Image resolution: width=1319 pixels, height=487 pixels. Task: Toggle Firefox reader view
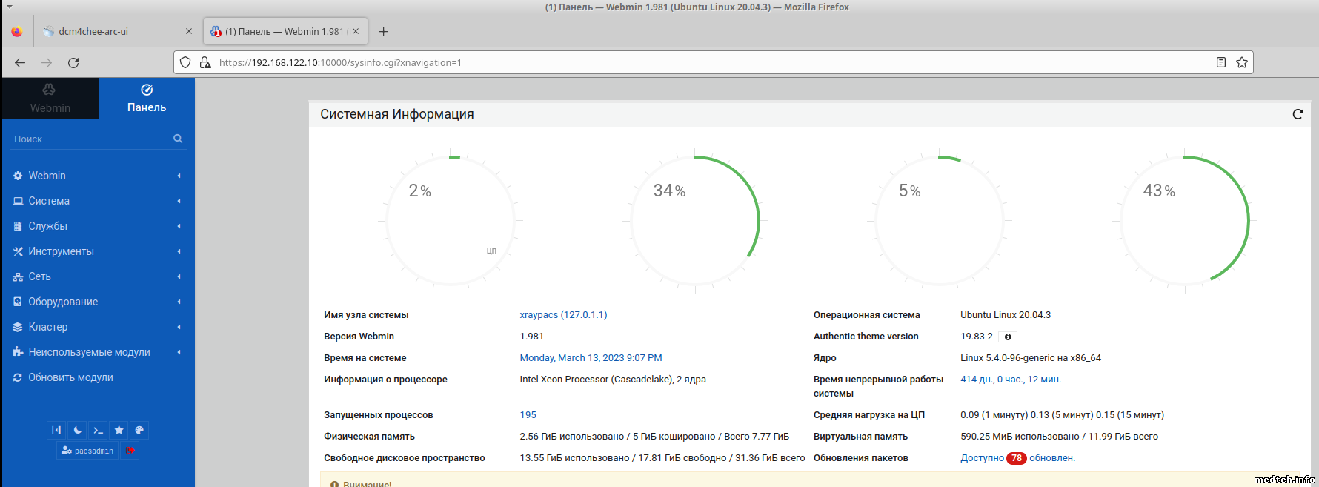(1221, 62)
